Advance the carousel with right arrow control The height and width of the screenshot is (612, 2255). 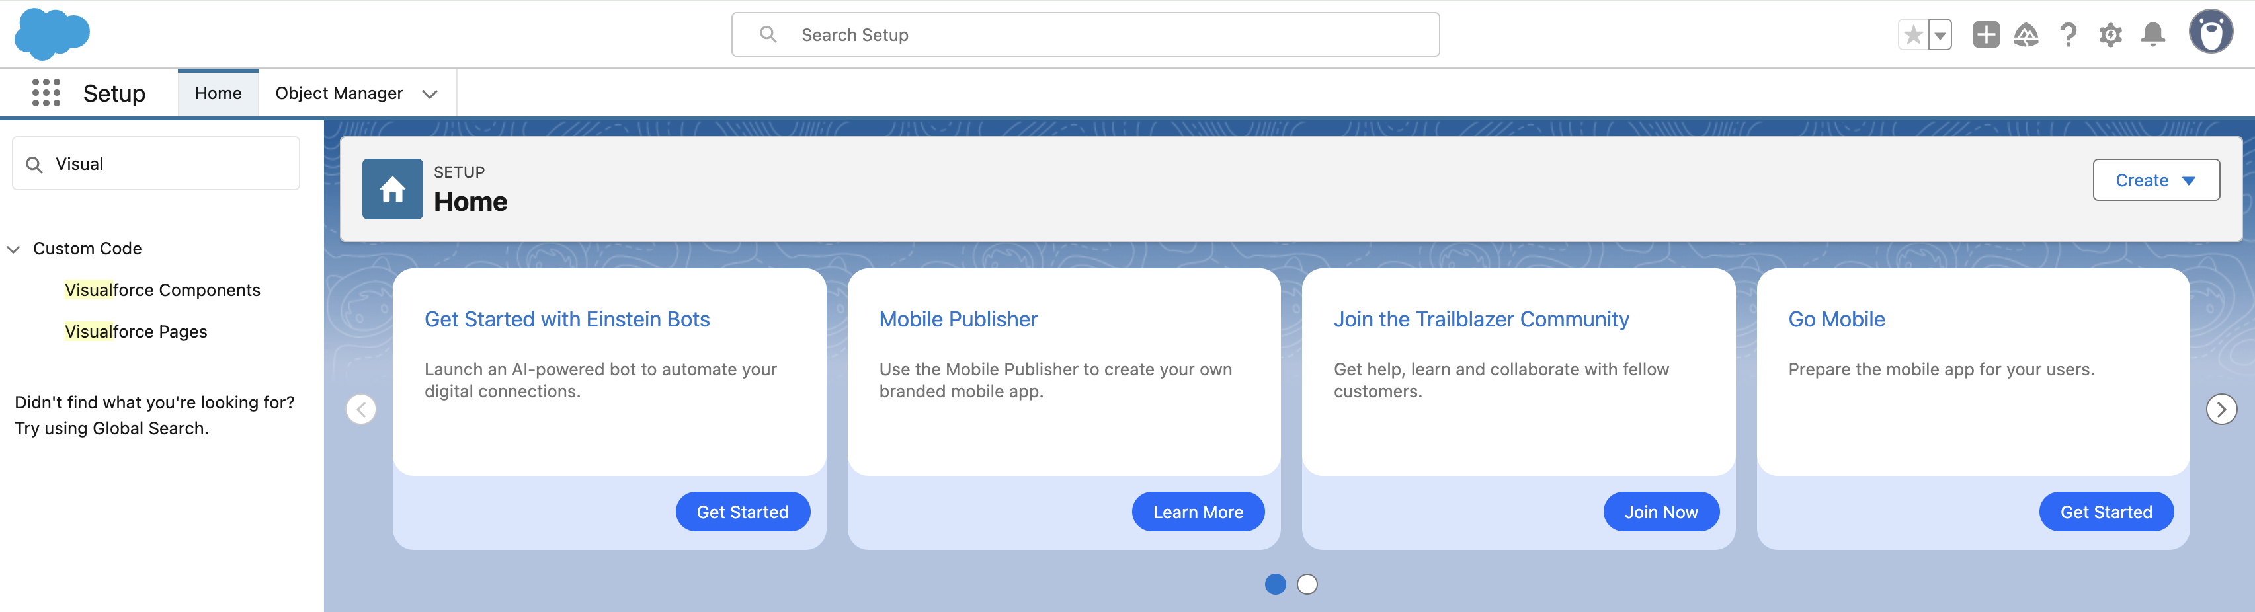[2222, 408]
